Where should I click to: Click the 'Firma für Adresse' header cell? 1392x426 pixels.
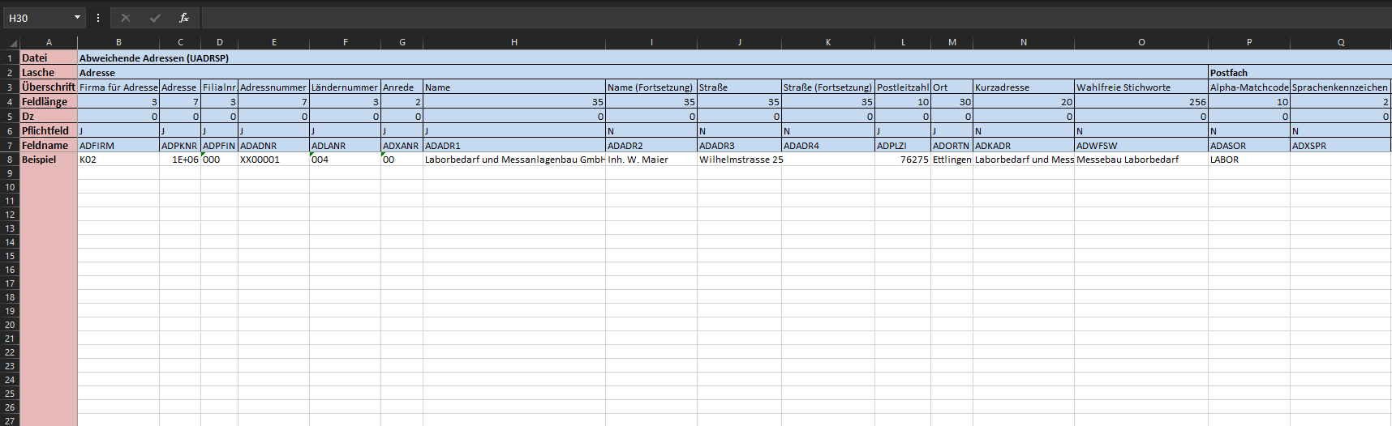pos(118,87)
